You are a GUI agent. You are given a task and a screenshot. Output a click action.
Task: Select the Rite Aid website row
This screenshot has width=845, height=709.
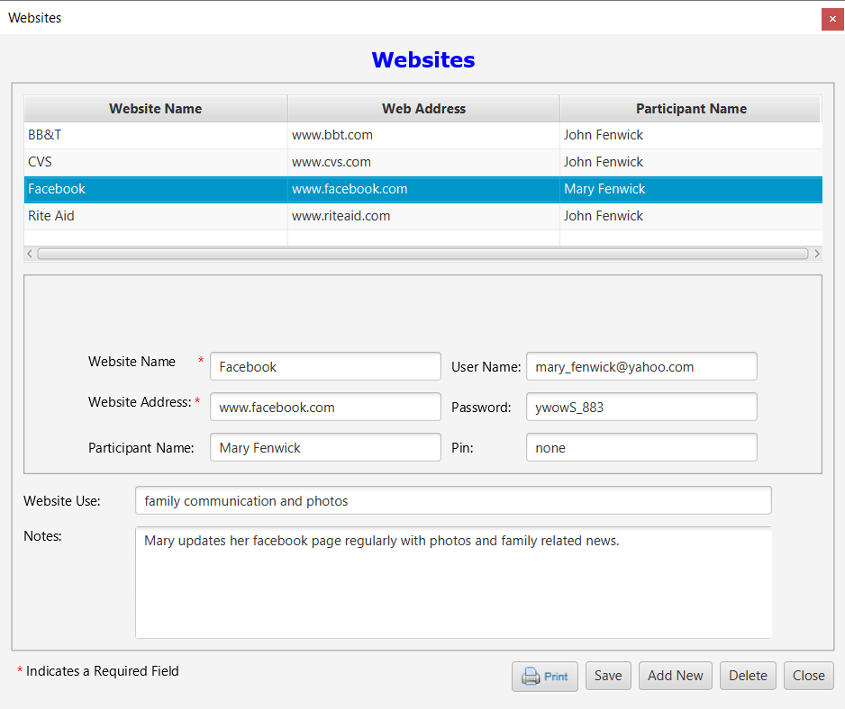(153, 216)
